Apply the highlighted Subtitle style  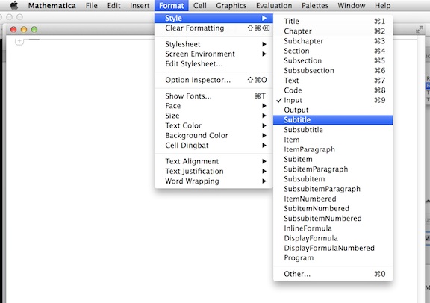(x=333, y=120)
